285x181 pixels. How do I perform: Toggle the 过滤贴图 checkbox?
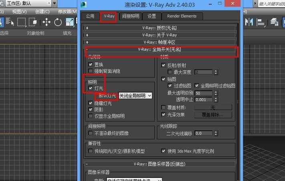(x=170, y=86)
